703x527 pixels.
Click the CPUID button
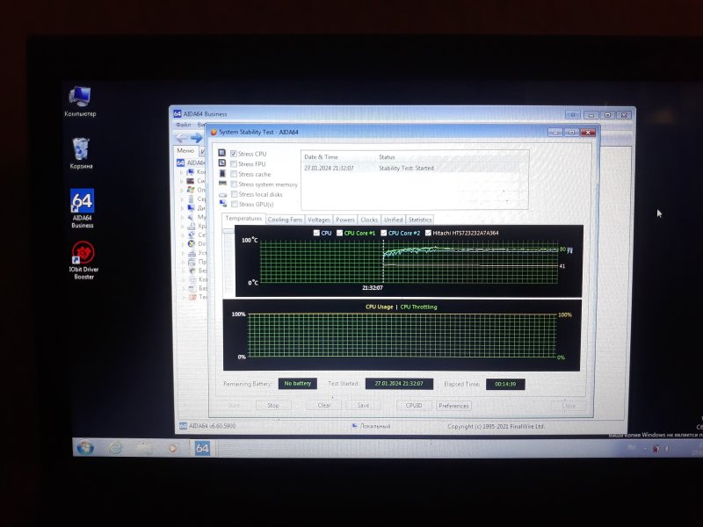click(x=414, y=406)
